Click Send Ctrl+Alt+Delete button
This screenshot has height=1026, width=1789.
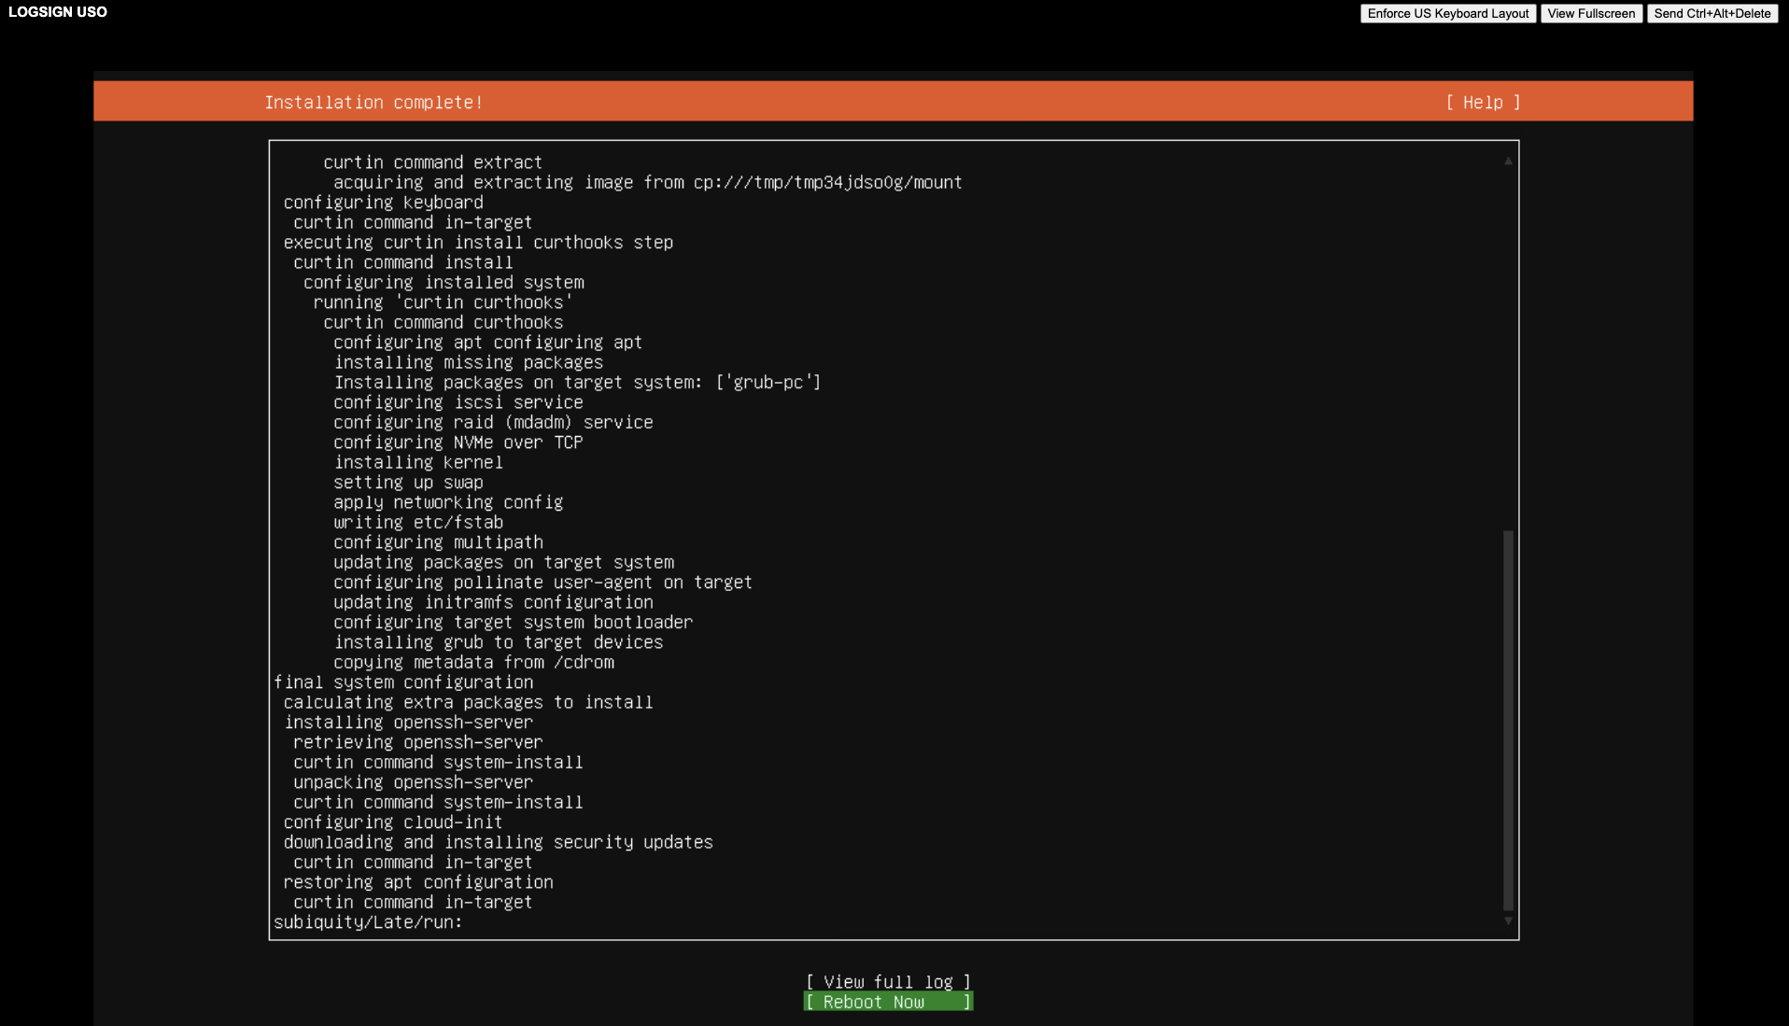coord(1712,13)
